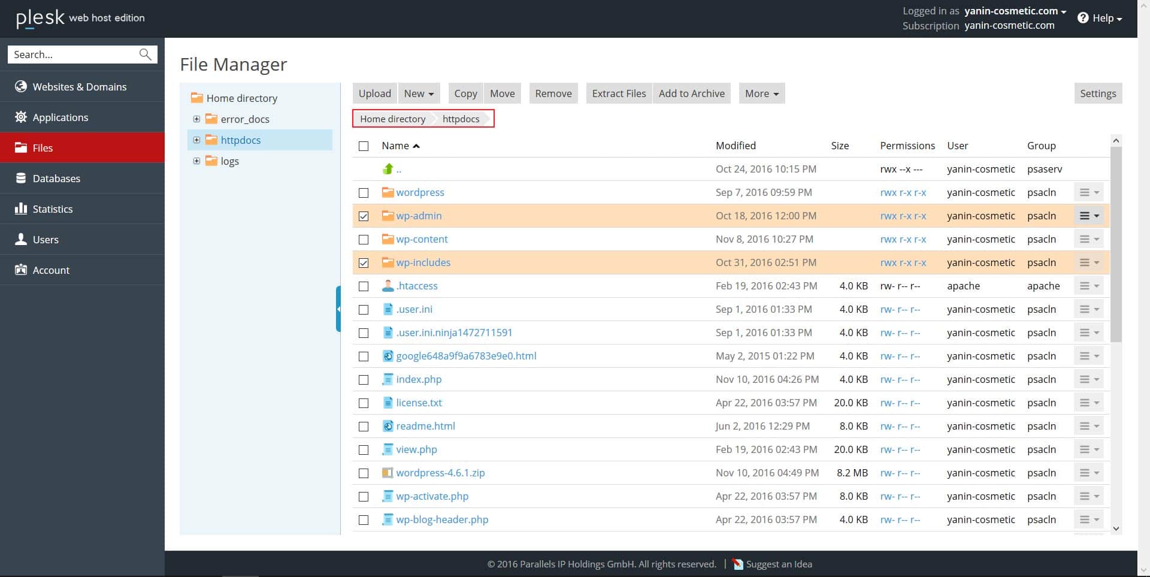Viewport: 1150px width, 577px height.
Task: Toggle the select-all checkbox in header
Action: [x=364, y=146]
